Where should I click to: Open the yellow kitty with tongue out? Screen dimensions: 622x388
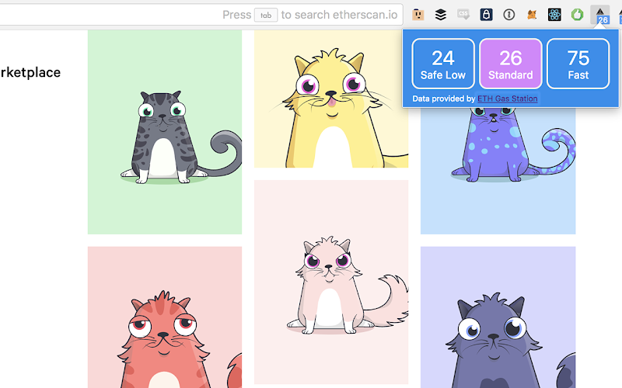pyautogui.click(x=331, y=99)
